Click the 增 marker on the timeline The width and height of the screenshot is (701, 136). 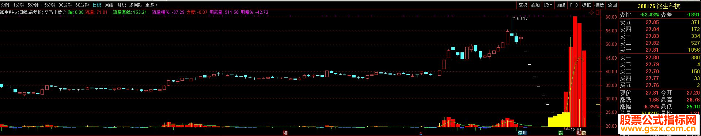click(x=285, y=133)
